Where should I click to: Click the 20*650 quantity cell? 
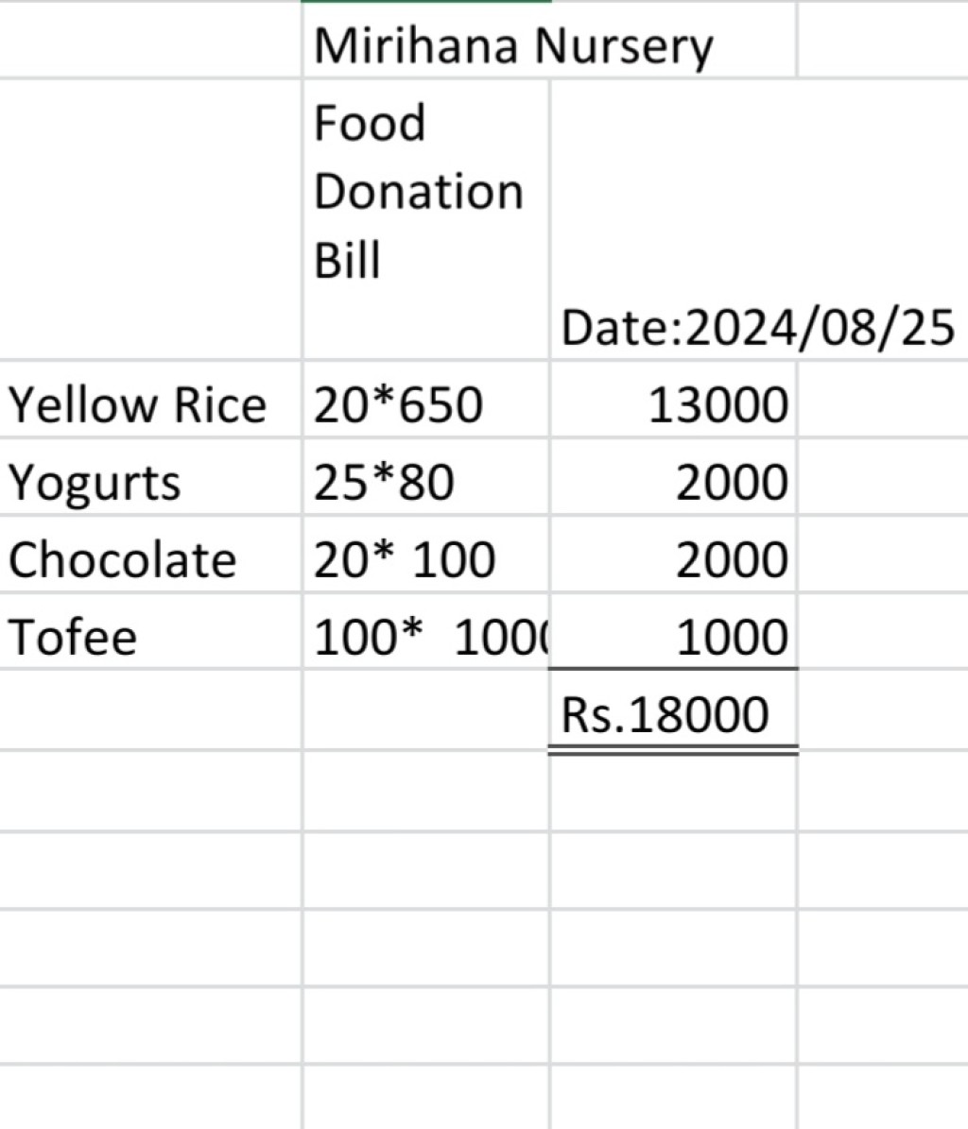click(x=426, y=399)
